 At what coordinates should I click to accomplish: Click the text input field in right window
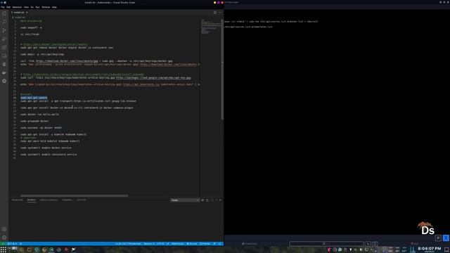(x=326, y=244)
